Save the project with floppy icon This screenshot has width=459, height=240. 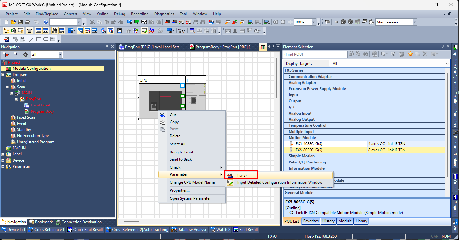21,22
